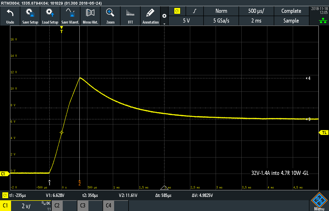Click the t2: 350µs cursor readout

point(90,195)
